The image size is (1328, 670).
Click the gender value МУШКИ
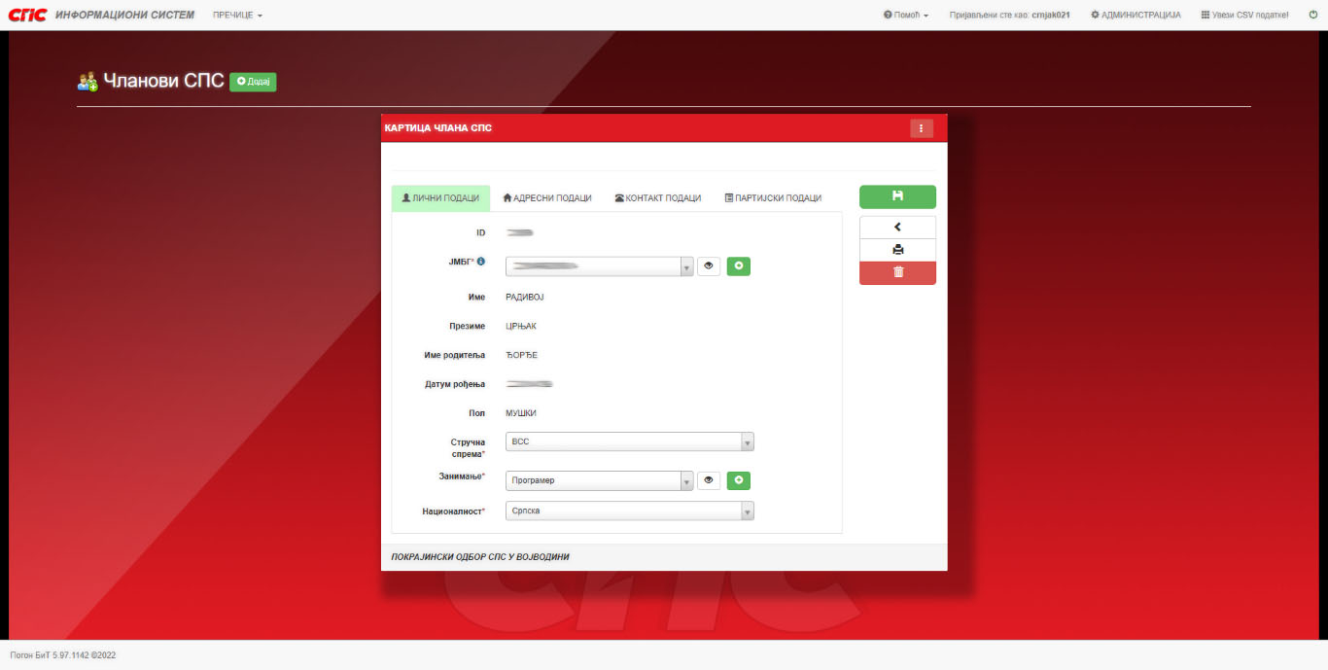pos(521,413)
